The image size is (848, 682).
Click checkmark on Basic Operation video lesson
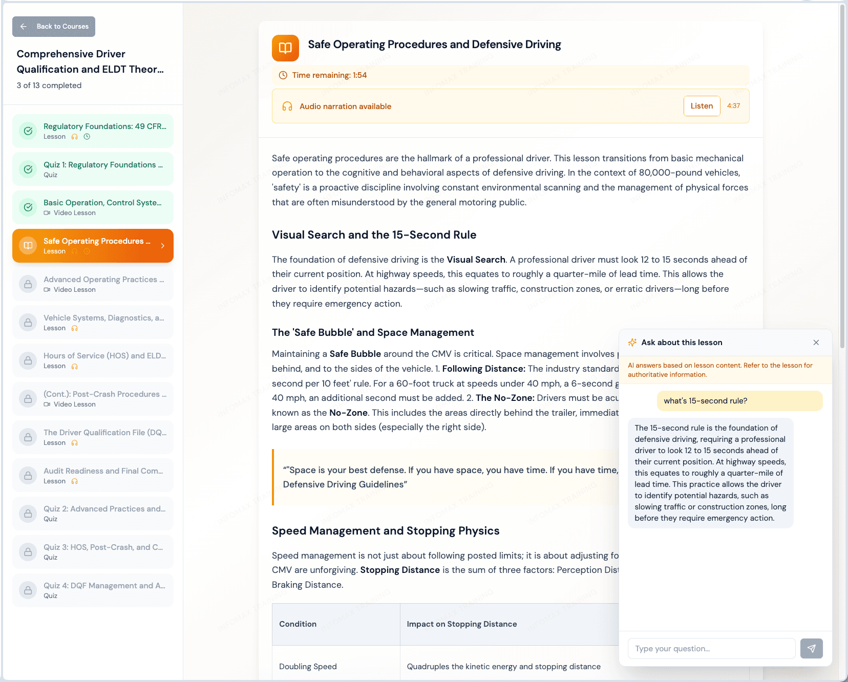click(28, 207)
